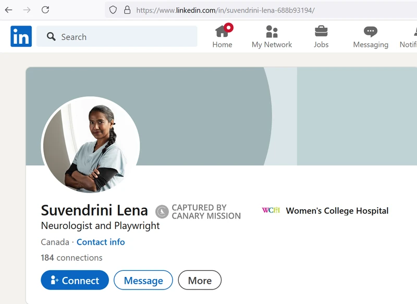Open the Women's College Hospital link
Screen dimensions: 417x304
337,210
